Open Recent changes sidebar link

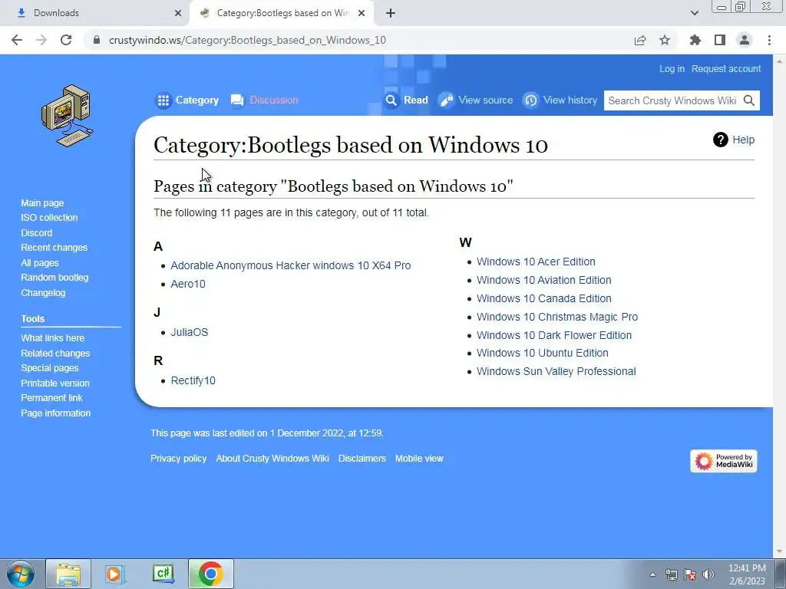tap(54, 248)
